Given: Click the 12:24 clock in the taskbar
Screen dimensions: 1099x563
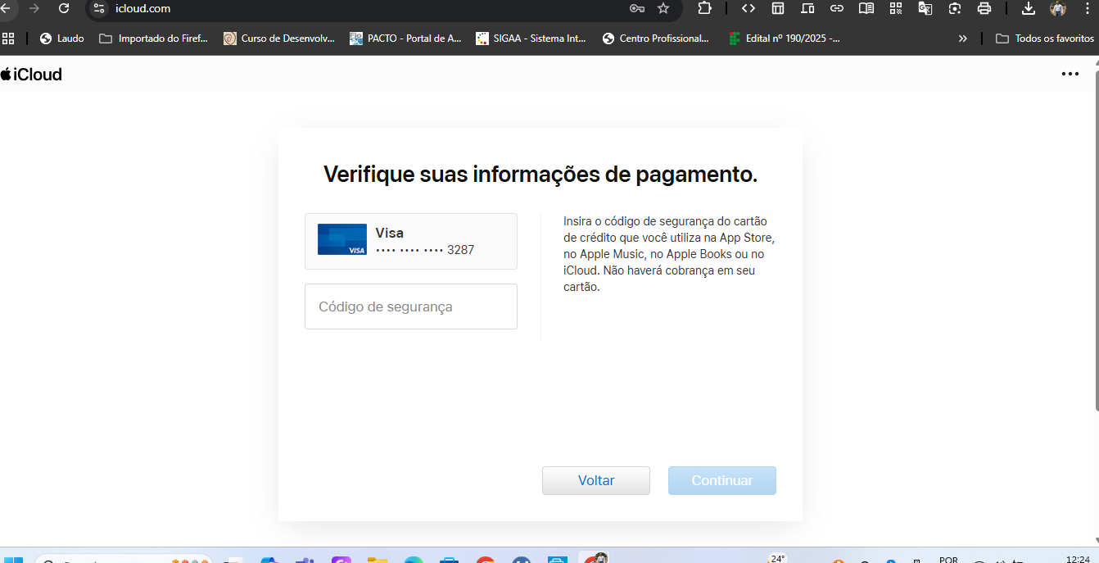Looking at the screenshot, I should click(x=1078, y=558).
